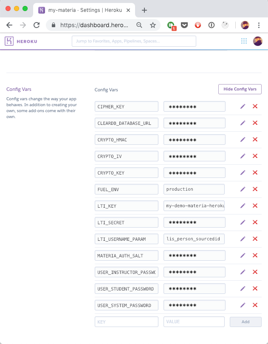This screenshot has width=268, height=344.
Task: Close the my-materia Settings tab
Action: [x=128, y=10]
